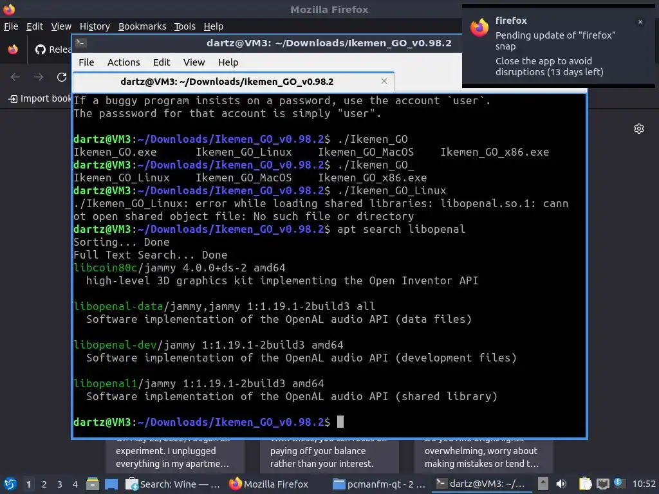This screenshot has height=494, width=659.
Task: Open the terminal Help menu
Action: tap(228, 62)
